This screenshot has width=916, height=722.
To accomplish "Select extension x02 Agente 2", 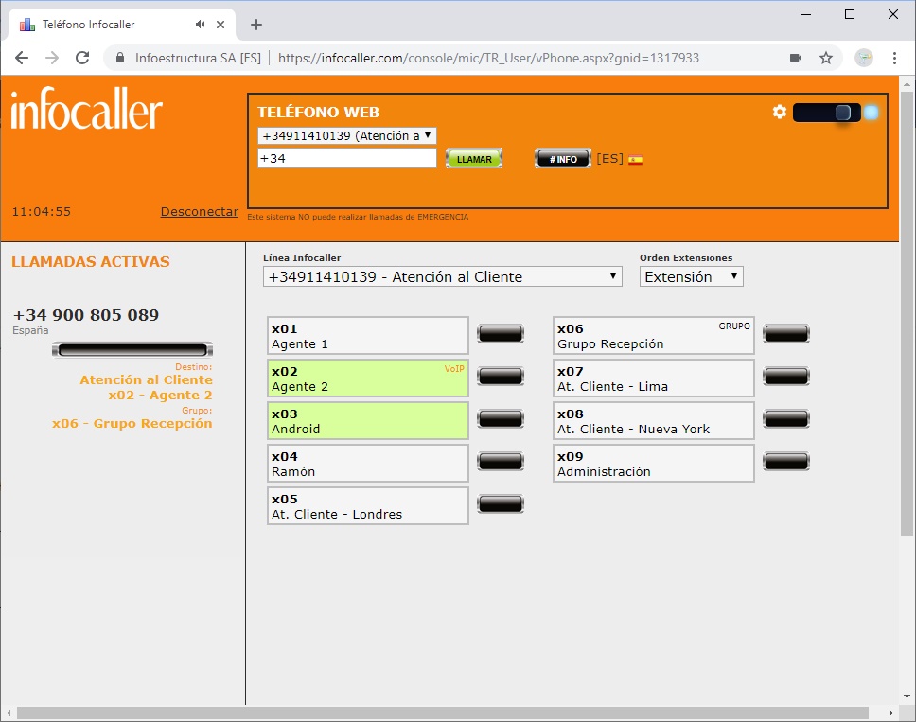I will pos(368,379).
